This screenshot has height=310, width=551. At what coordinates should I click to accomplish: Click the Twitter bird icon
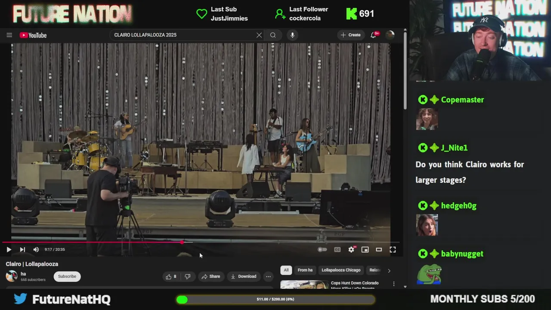click(x=20, y=299)
